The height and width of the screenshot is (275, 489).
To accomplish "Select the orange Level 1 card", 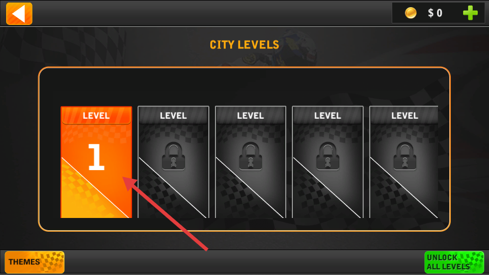I will [96, 162].
